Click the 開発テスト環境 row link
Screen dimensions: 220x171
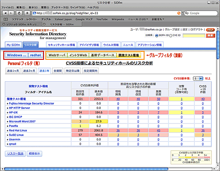(x=16, y=99)
